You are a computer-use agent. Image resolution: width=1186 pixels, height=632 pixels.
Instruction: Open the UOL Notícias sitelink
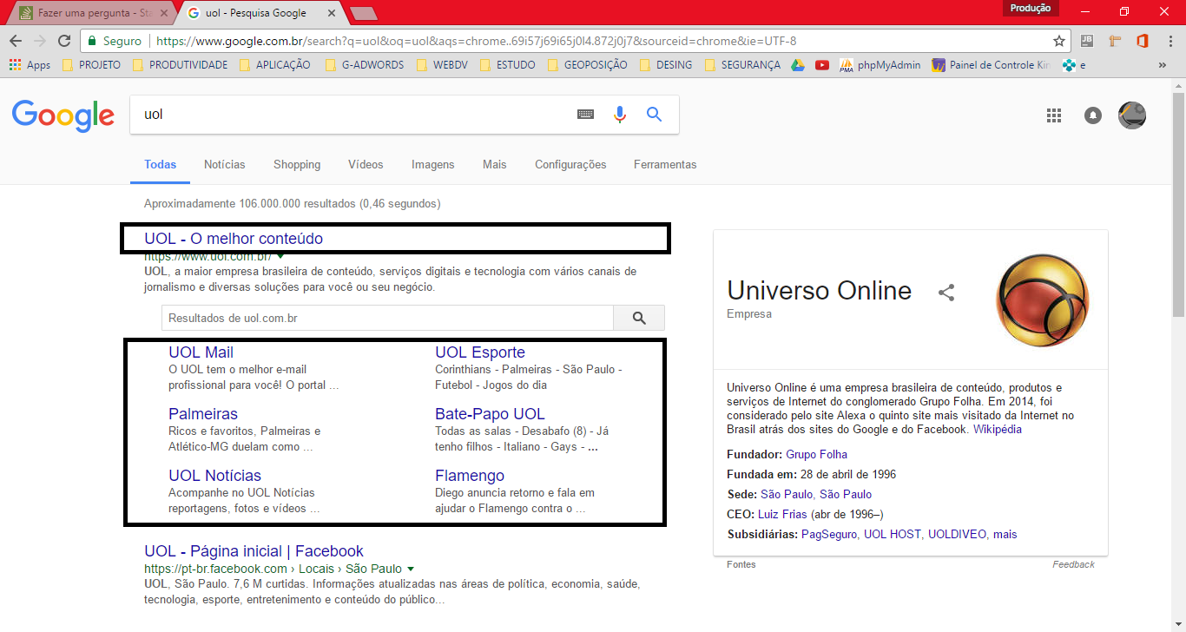pos(214,475)
